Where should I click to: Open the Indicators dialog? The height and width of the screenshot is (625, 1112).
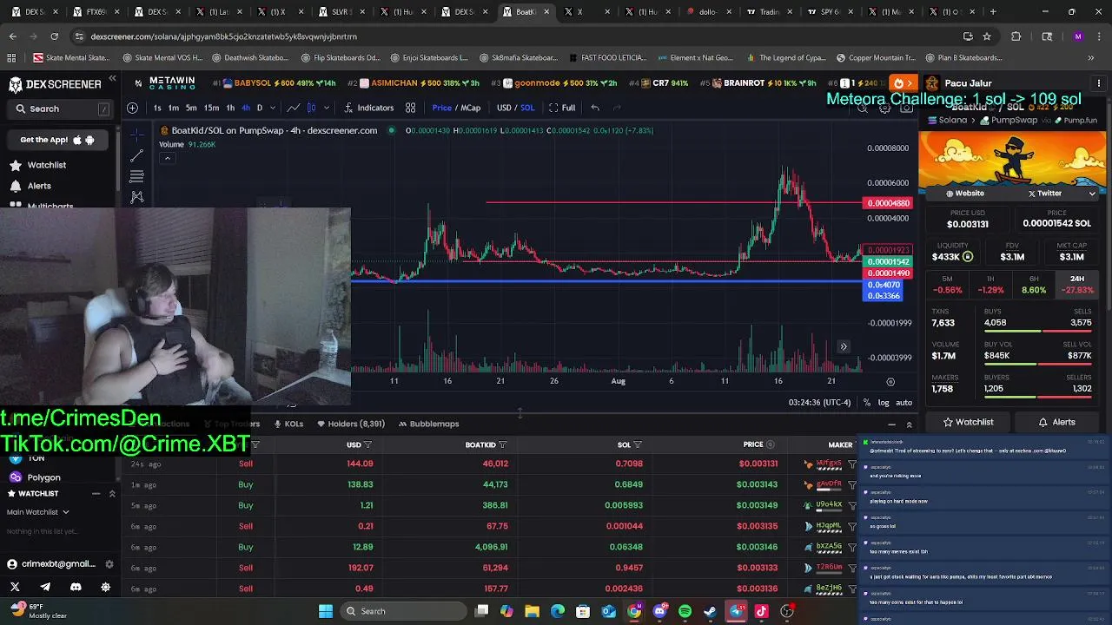click(369, 108)
